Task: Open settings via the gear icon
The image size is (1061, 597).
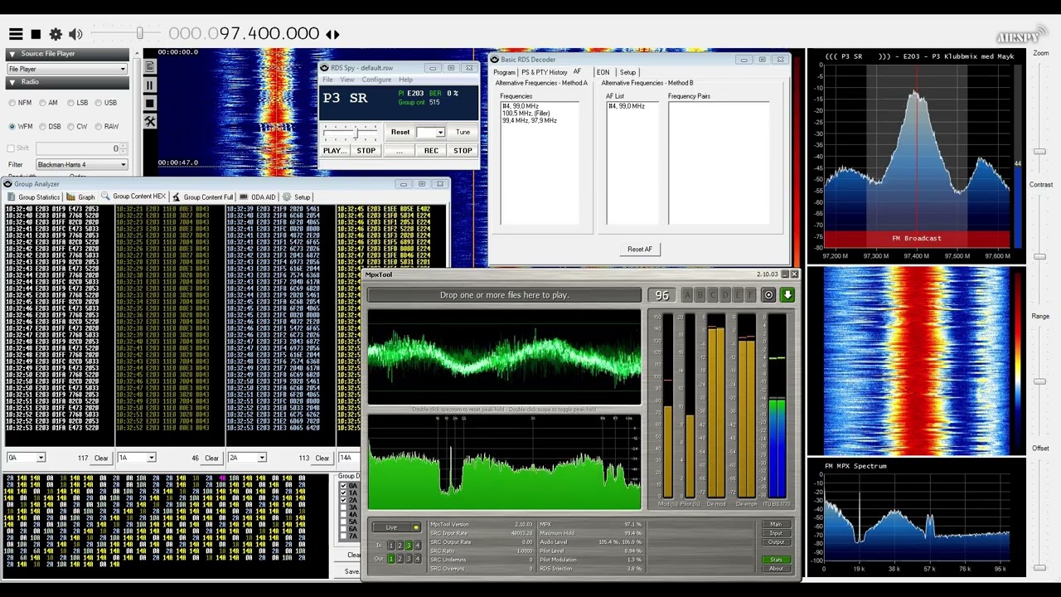Action: click(x=56, y=34)
